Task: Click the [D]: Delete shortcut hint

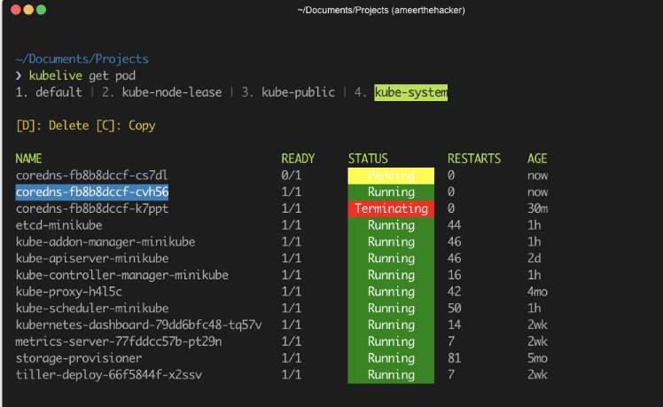Action: (52, 126)
